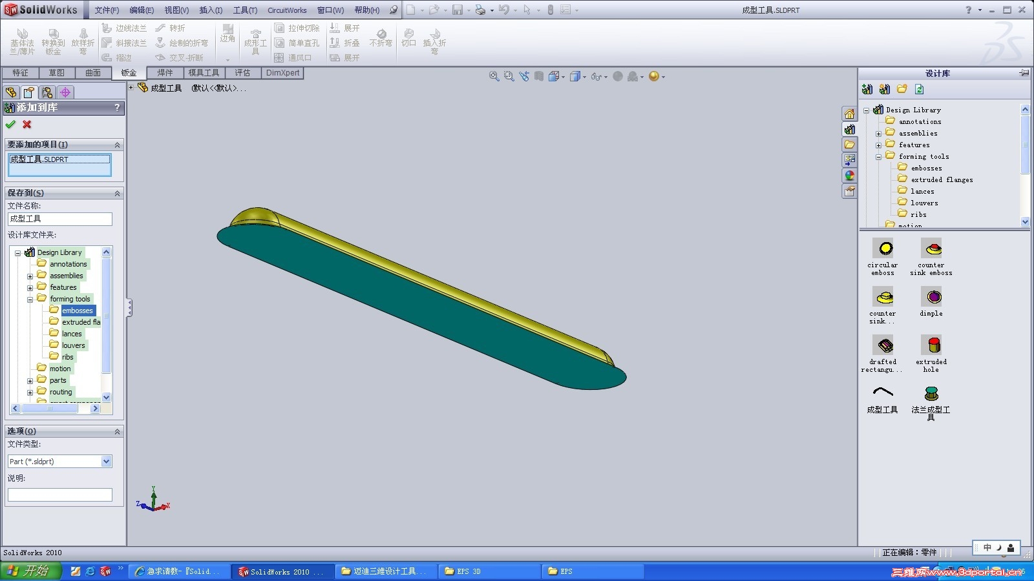
Task: Cancel Add to Library with red X
Action: pyautogui.click(x=27, y=125)
